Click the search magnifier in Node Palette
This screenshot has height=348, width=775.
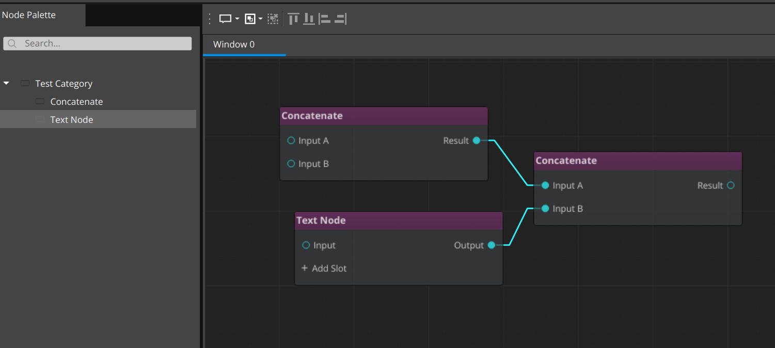(11, 43)
